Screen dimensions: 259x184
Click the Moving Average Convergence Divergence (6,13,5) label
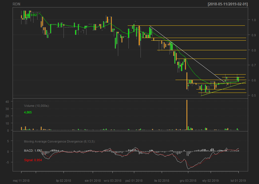(60, 142)
